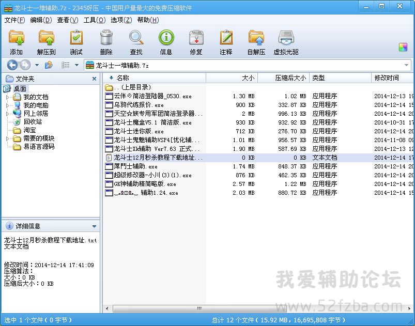Click the 解压到 (Extract to) toolbar icon

46,38
